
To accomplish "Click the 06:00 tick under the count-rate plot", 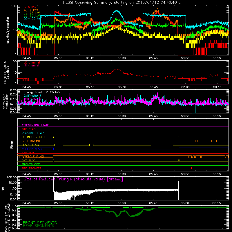I will (185, 58).
